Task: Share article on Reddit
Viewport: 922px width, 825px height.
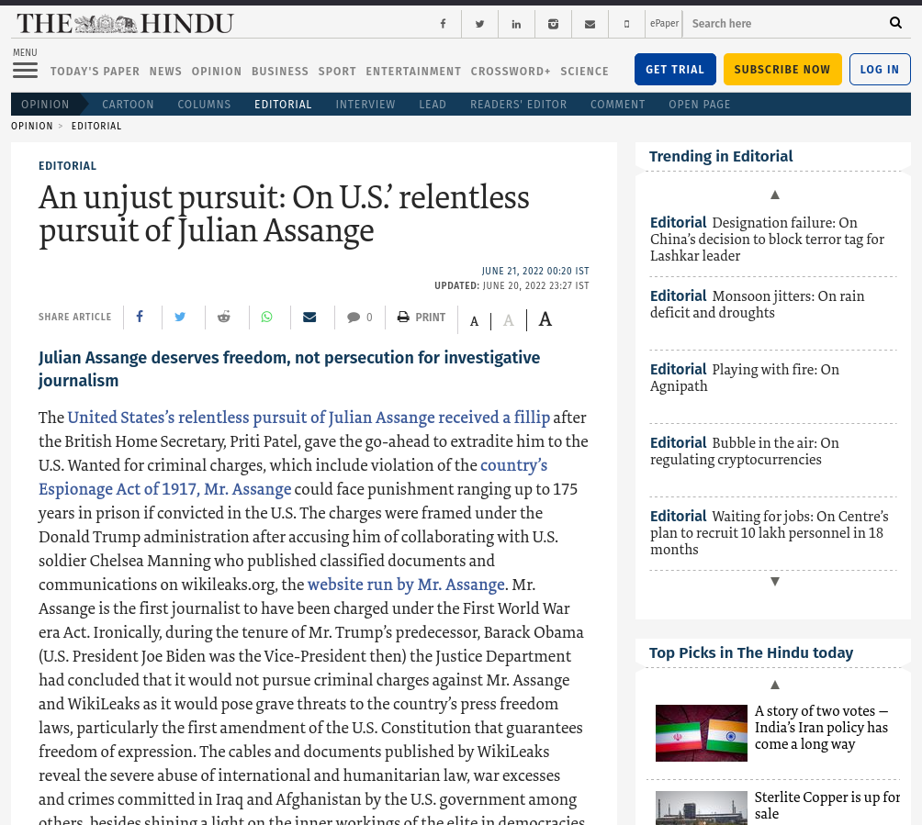Action: pyautogui.click(x=224, y=317)
